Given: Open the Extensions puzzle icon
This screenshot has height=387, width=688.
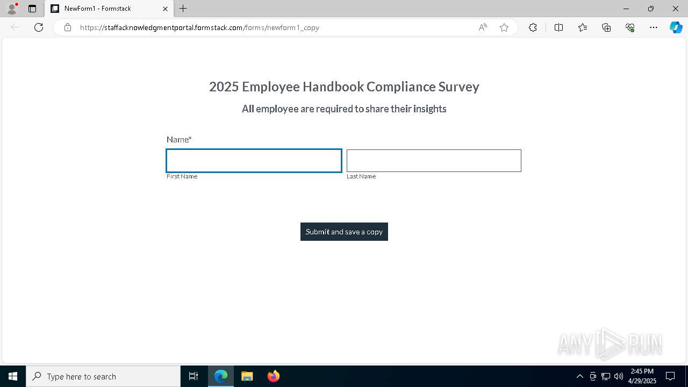Looking at the screenshot, I should click(533, 27).
